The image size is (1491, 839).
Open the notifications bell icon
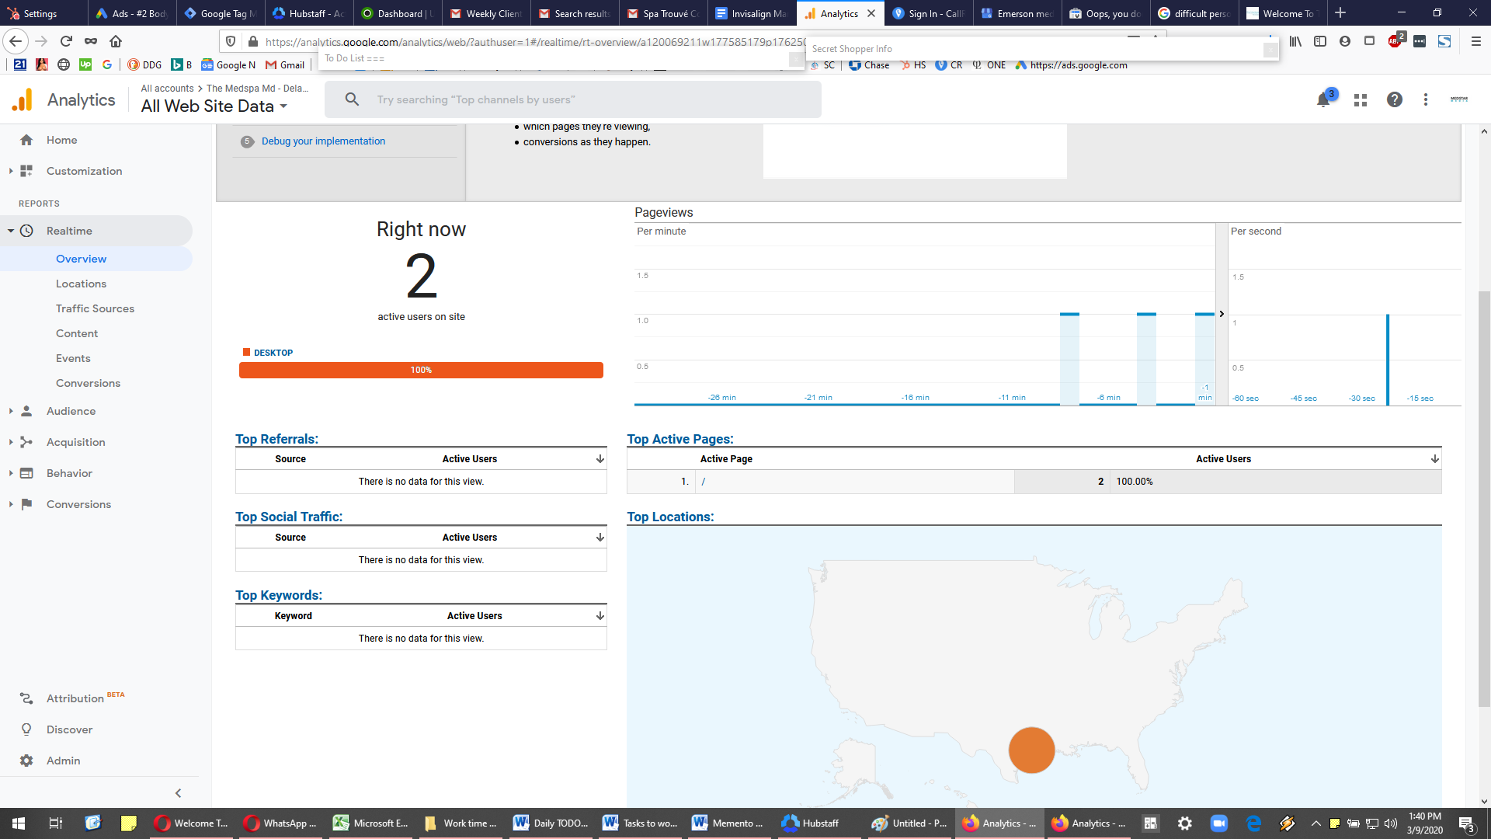tap(1323, 100)
